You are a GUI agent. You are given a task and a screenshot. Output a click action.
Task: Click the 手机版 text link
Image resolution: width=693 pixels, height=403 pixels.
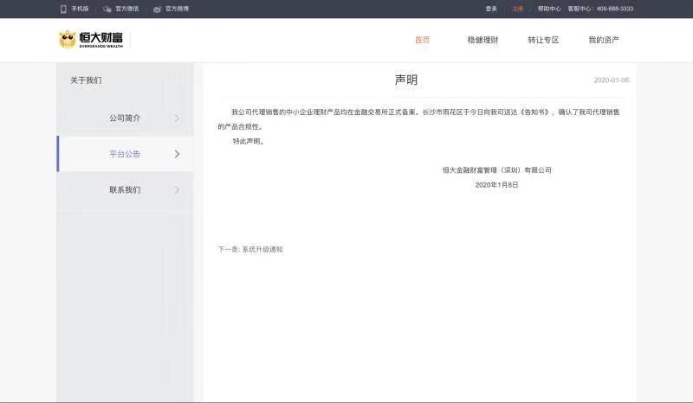point(80,9)
